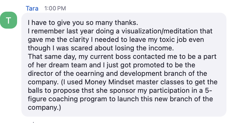235x123 pixels.
Task: Click empty space in bubble after 'company.)'
Action: [x=142, y=108]
